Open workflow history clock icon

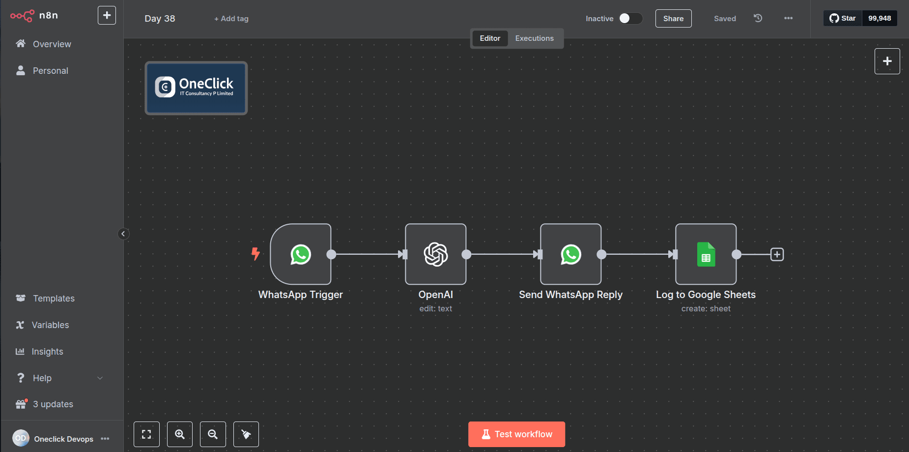coord(758,18)
